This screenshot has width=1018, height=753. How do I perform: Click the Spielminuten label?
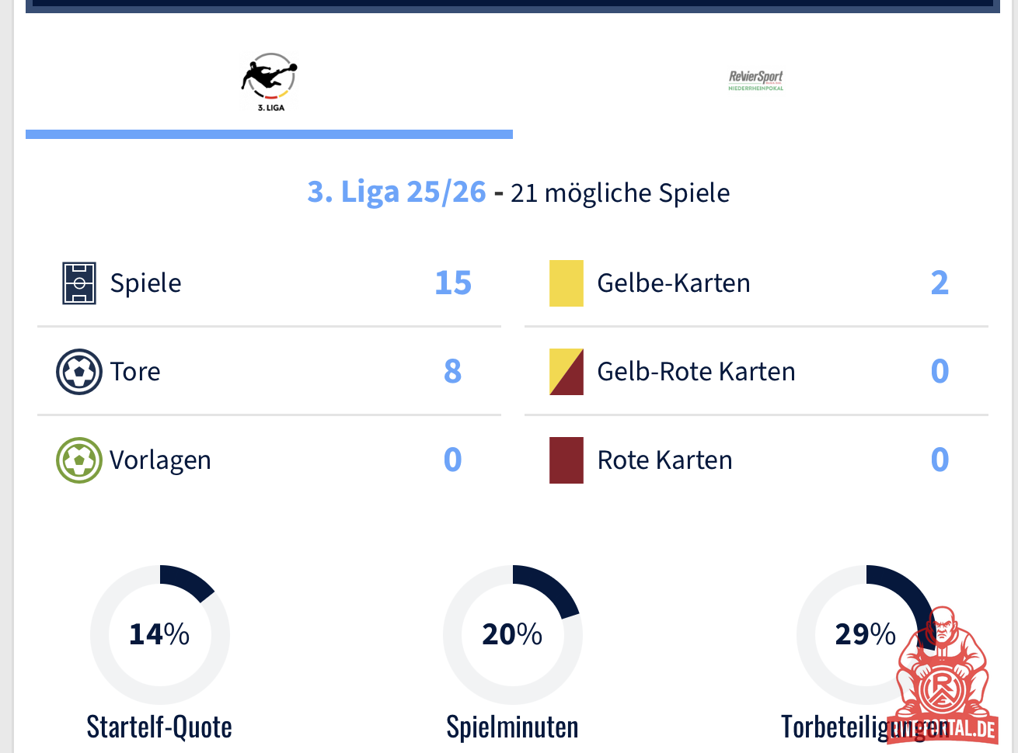coord(512,727)
